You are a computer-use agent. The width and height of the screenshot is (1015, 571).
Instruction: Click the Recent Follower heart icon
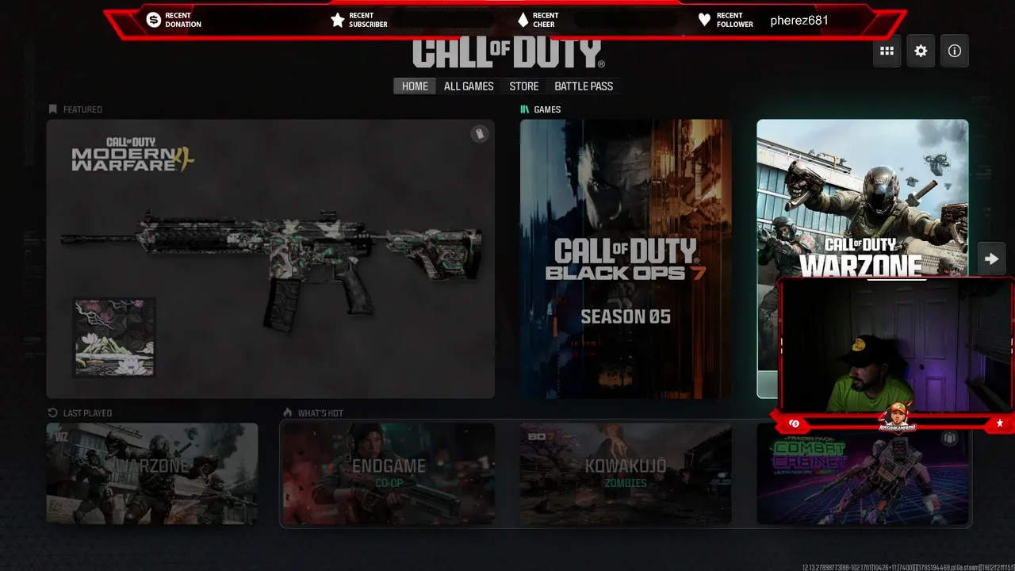704,20
